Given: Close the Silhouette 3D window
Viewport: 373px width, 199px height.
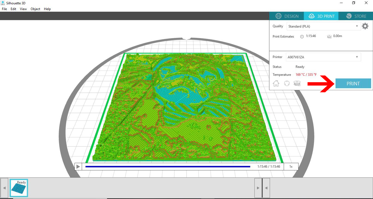Looking at the screenshot, I should point(366,3).
